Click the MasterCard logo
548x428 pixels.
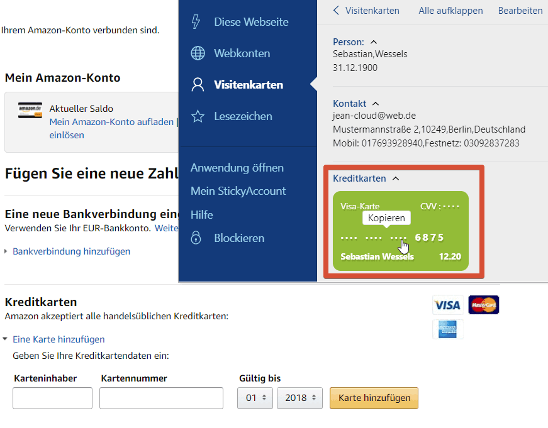[x=484, y=305]
